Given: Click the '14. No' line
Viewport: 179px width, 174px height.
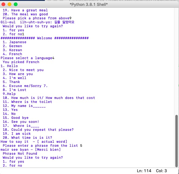Looking at the screenshot, I should click(x=9, y=114).
